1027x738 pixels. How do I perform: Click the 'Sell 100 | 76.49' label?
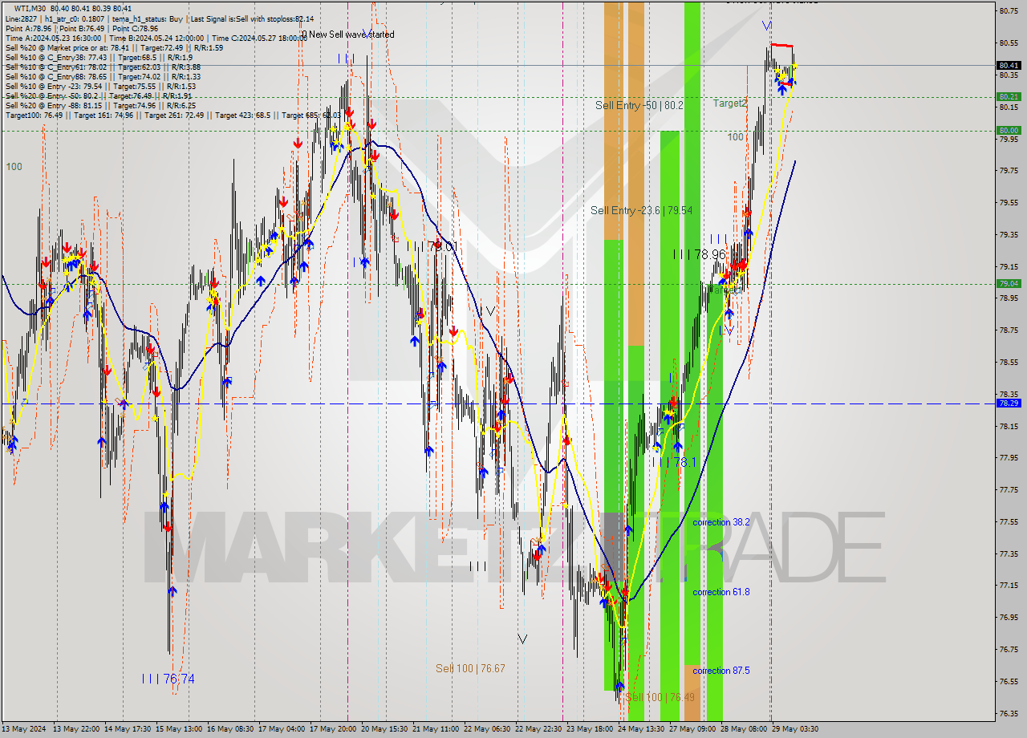point(660,697)
